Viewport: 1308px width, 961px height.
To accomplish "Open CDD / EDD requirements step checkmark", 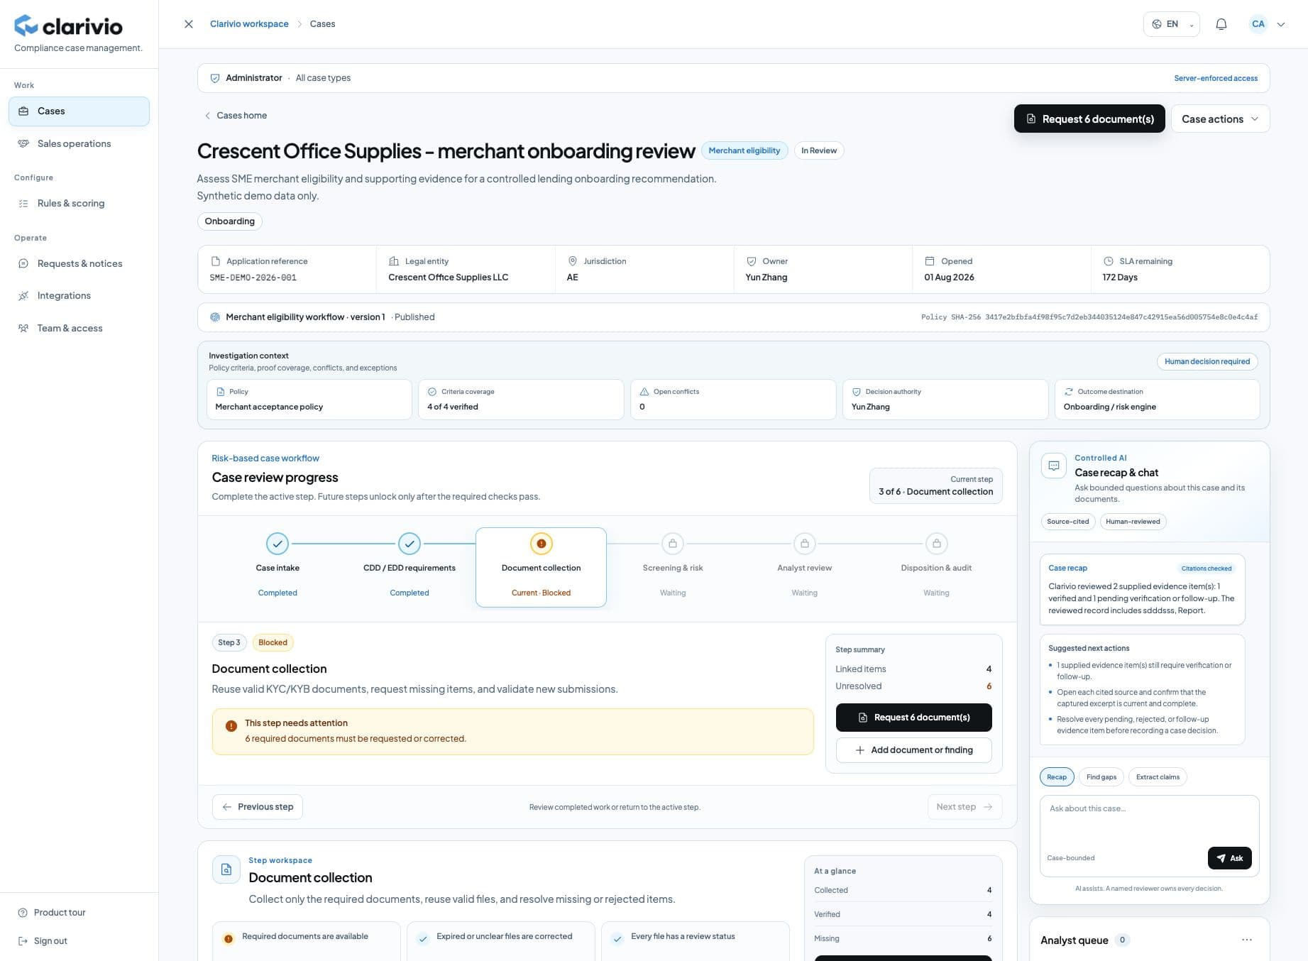I will (410, 544).
